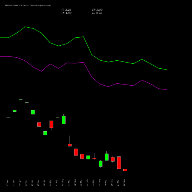The image size is (192, 192).
Task: Select the 22 May date label
Action: coord(124,183)
